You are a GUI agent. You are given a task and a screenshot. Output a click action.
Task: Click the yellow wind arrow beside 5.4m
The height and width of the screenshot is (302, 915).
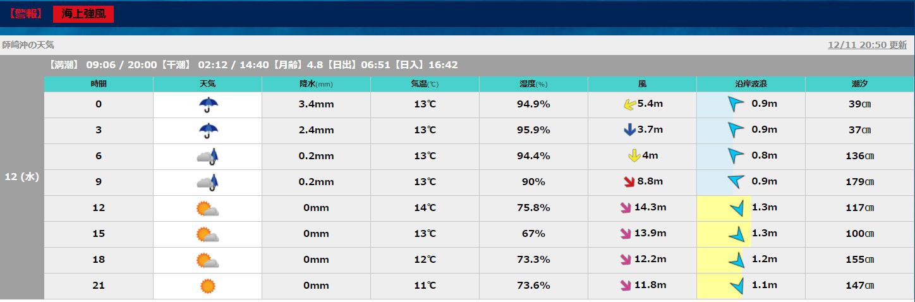click(x=629, y=104)
